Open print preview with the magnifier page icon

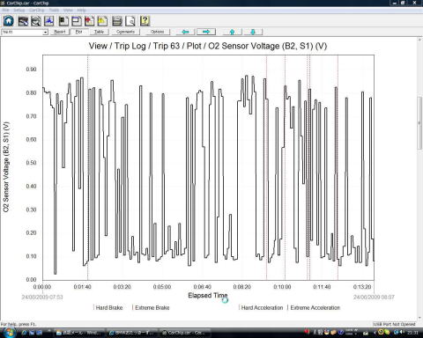click(130, 21)
